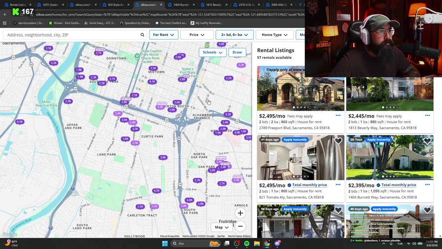Open the 6.8K rental map marker
This screenshot has width=442, height=249.
click(x=189, y=200)
